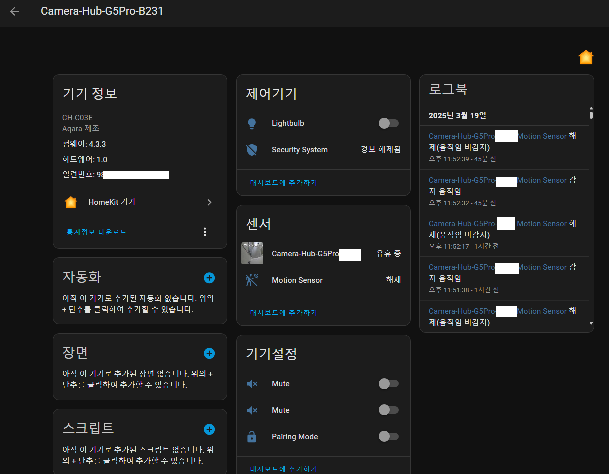Open the Security System 경보 해제됨 state
The width and height of the screenshot is (609, 474).
tap(381, 150)
